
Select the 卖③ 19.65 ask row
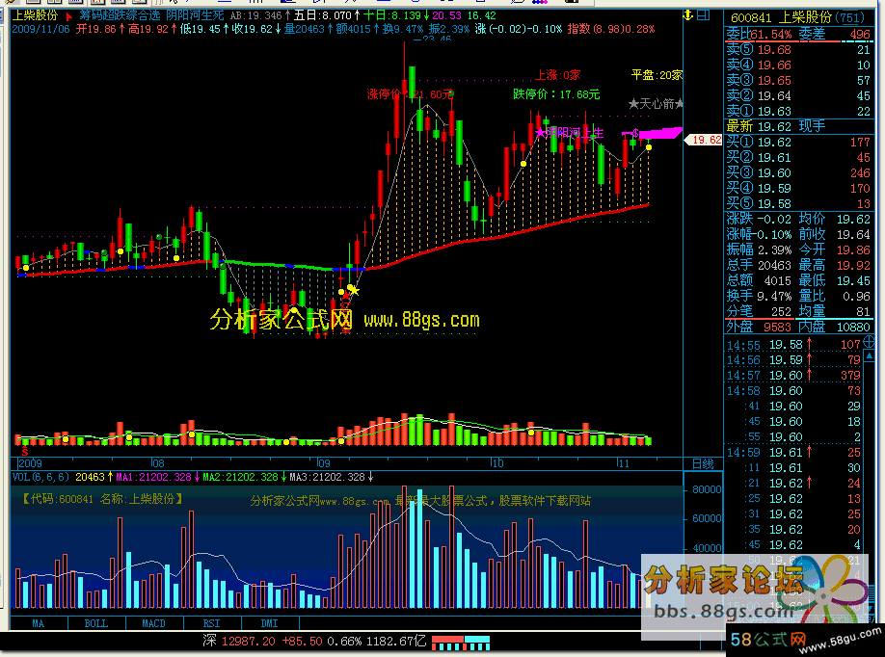pyautogui.click(x=798, y=81)
